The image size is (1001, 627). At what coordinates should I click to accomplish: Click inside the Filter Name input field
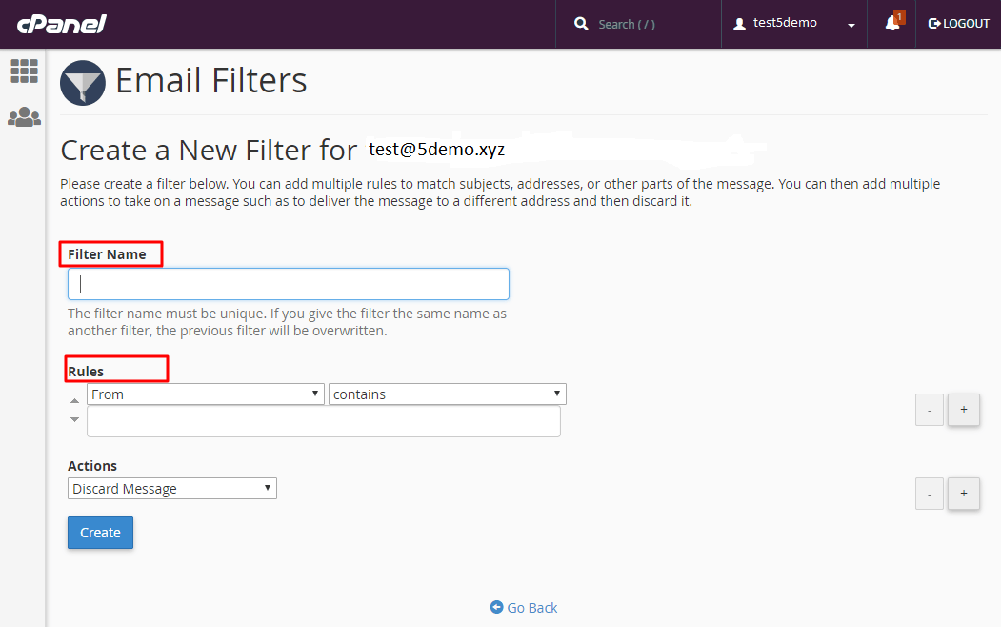[288, 283]
